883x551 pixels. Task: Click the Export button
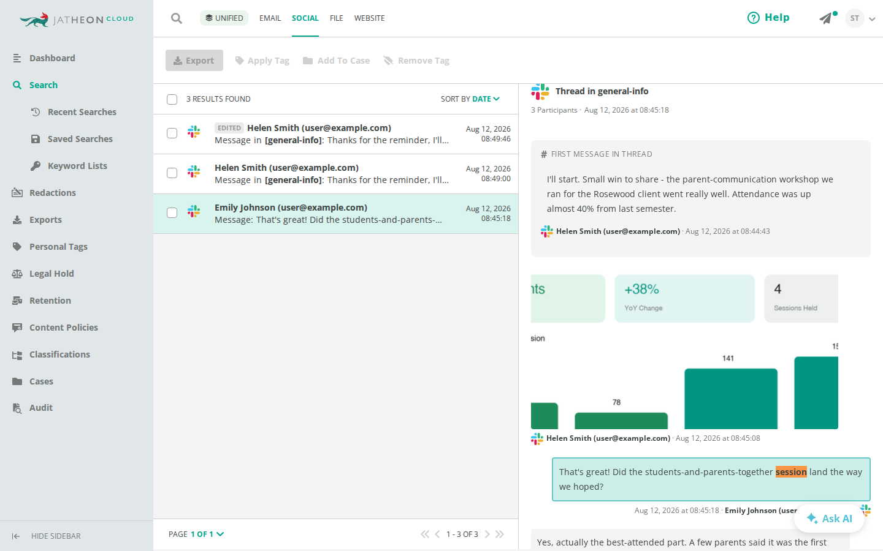[x=194, y=61]
